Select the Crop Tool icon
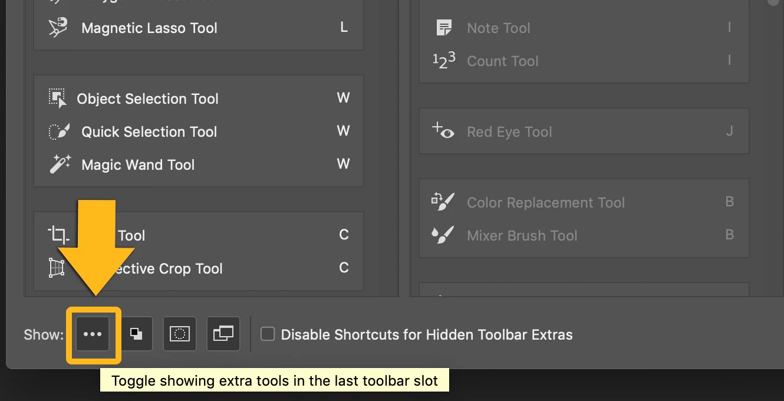The height and width of the screenshot is (401, 784). [58, 235]
